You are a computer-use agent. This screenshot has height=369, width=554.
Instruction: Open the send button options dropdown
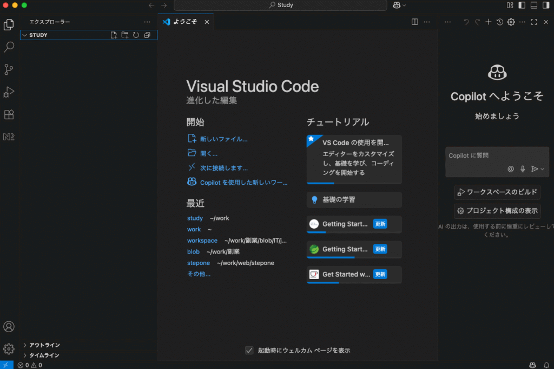(x=542, y=169)
